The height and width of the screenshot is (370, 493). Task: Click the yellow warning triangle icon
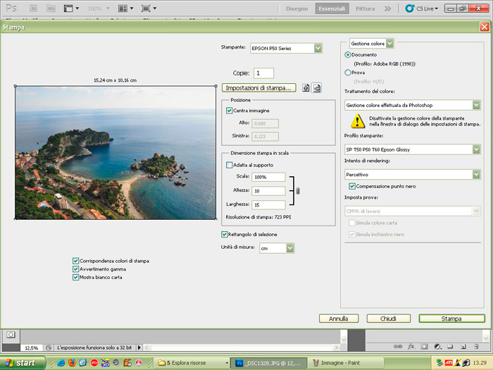coord(358,121)
